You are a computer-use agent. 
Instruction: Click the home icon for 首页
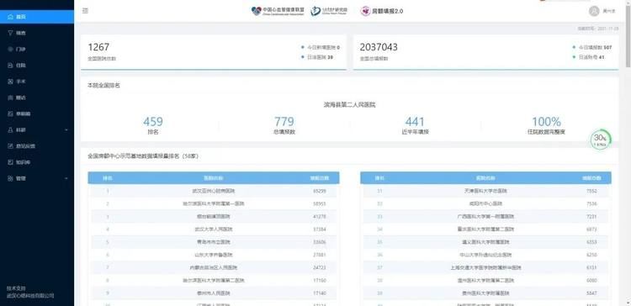click(10, 17)
